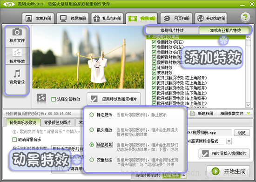Open 升级和注册 tab

coord(211,18)
